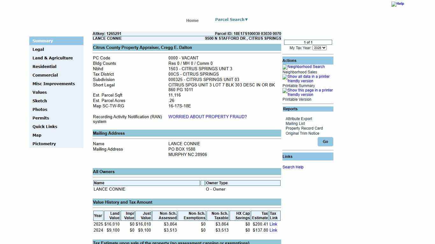
Task: Click the Search Help link
Action: (293, 167)
